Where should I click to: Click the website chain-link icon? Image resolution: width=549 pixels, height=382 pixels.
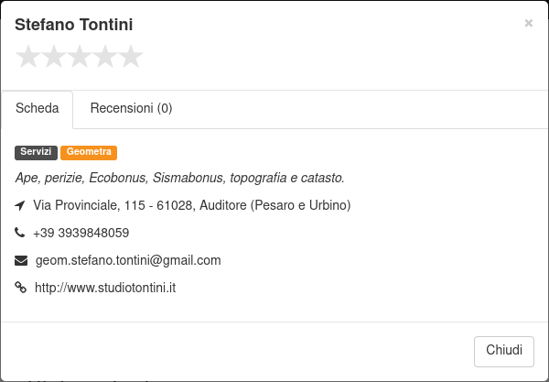[21, 288]
